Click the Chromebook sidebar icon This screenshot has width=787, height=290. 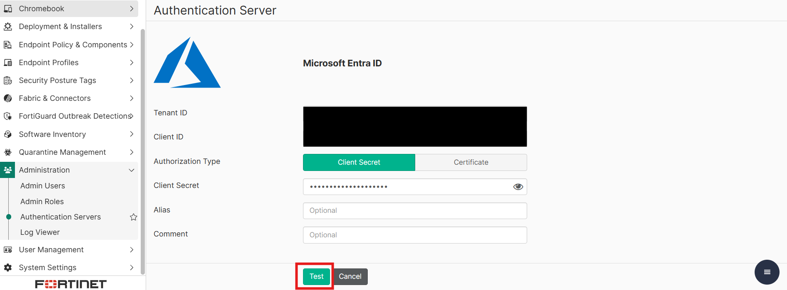pos(8,9)
